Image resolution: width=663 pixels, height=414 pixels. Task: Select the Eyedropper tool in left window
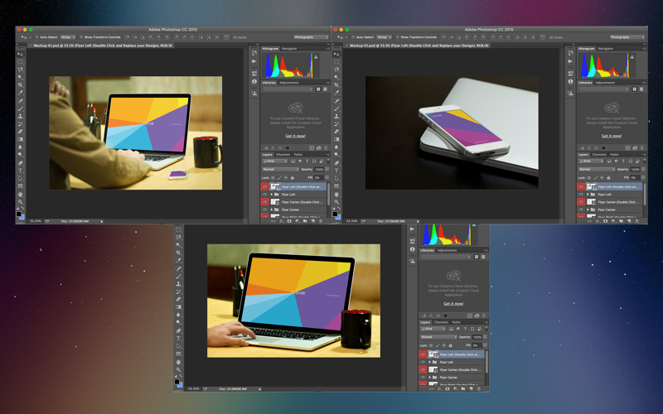20,93
